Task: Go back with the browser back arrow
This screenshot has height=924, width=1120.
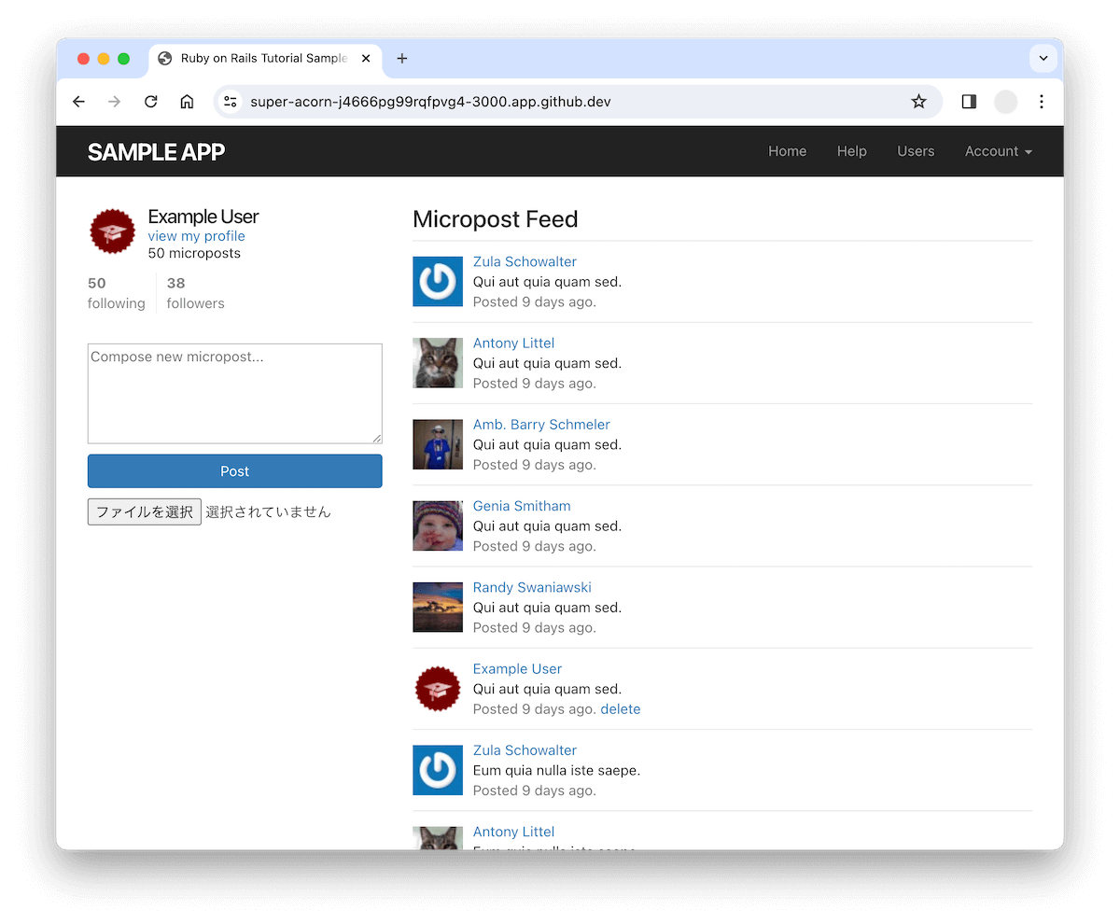Action: pos(78,102)
